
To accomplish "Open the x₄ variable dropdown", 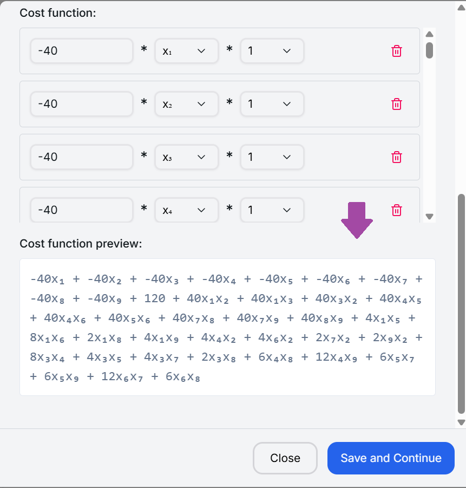I will [x=186, y=210].
